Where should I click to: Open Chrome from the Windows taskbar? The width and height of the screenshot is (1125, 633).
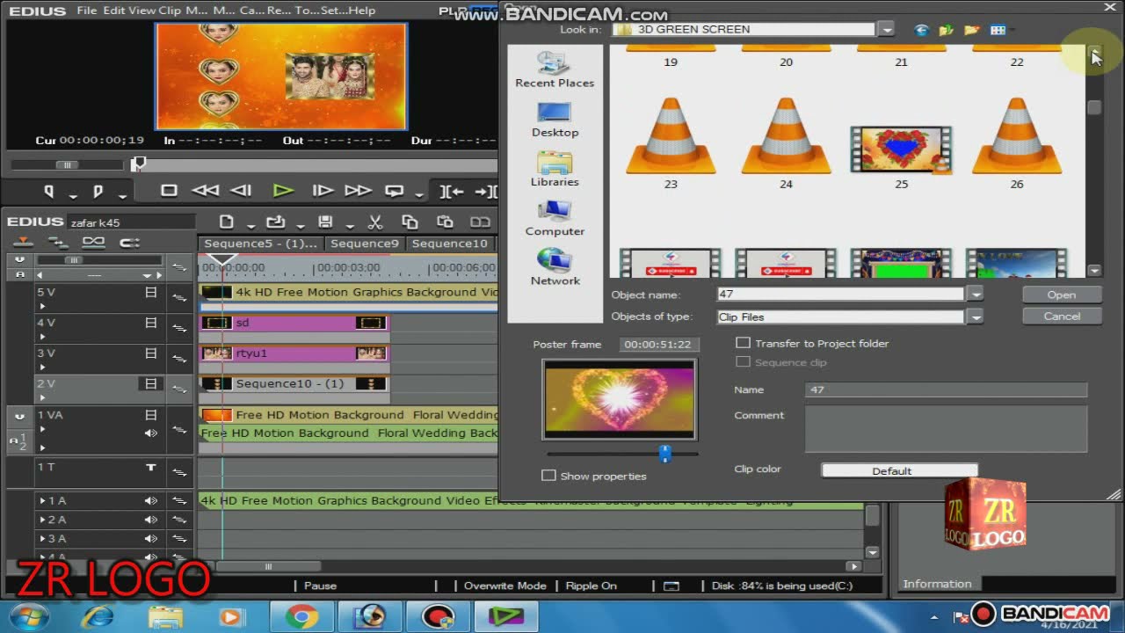tap(301, 617)
